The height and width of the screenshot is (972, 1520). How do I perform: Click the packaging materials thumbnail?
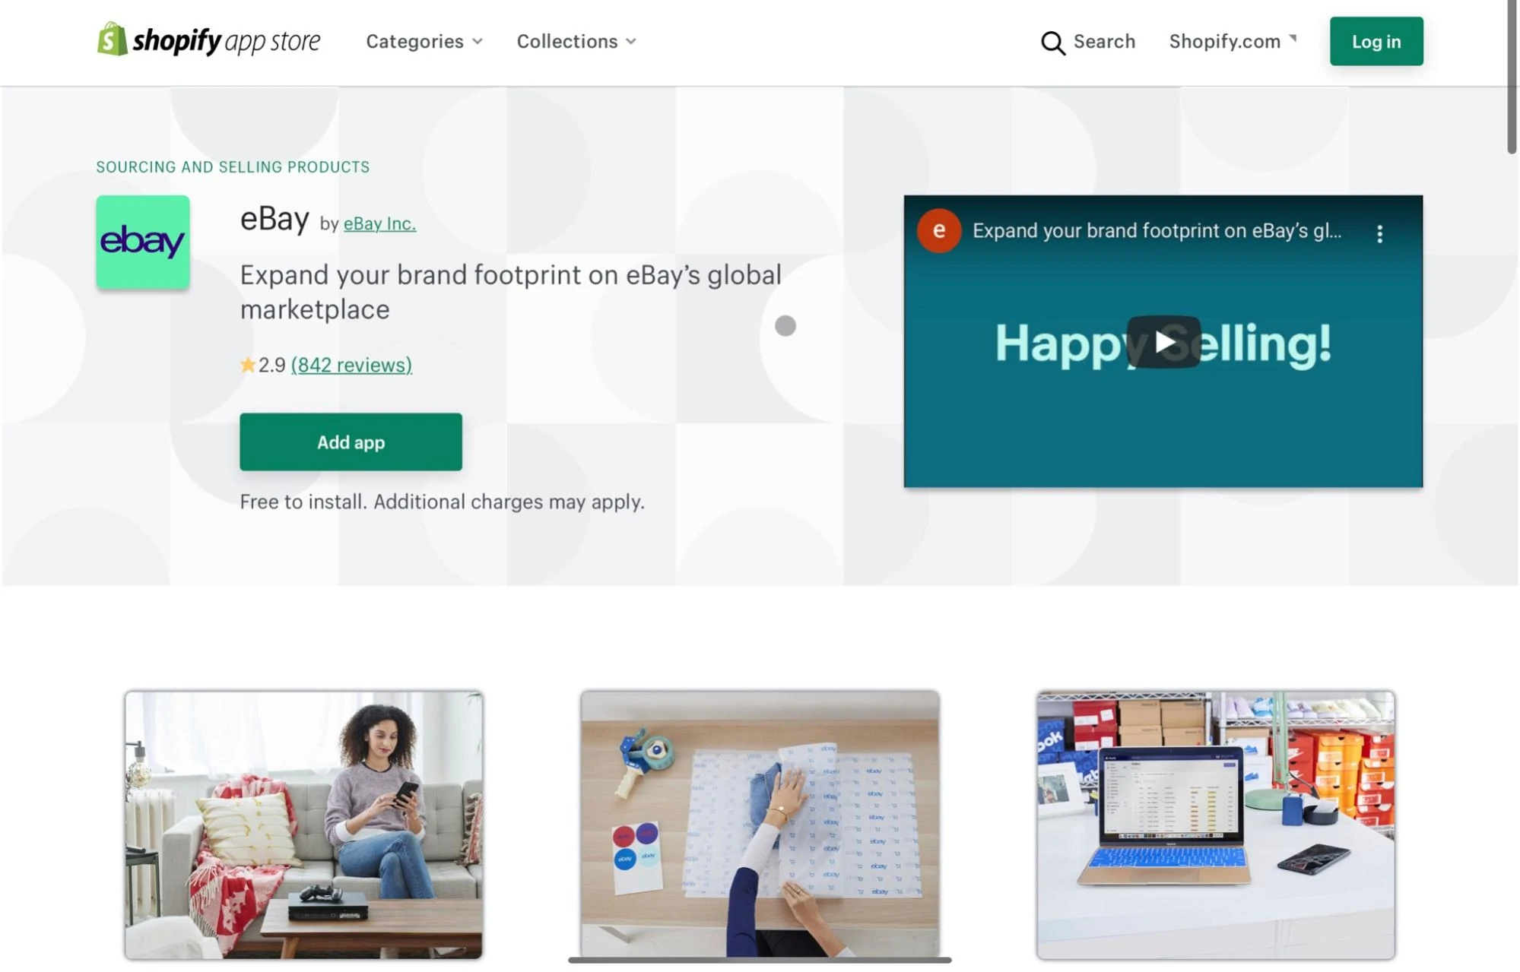pos(760,825)
